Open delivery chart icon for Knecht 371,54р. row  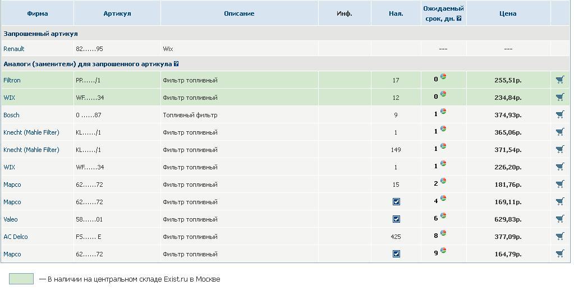point(443,146)
